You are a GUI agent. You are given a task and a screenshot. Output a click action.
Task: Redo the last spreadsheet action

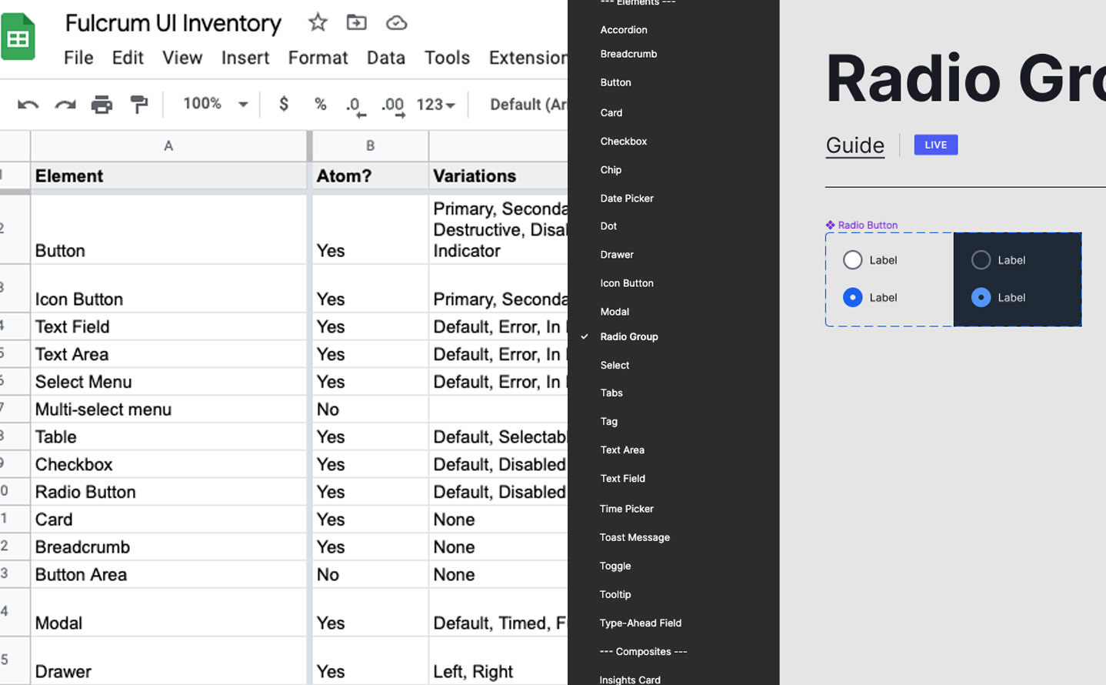click(64, 104)
